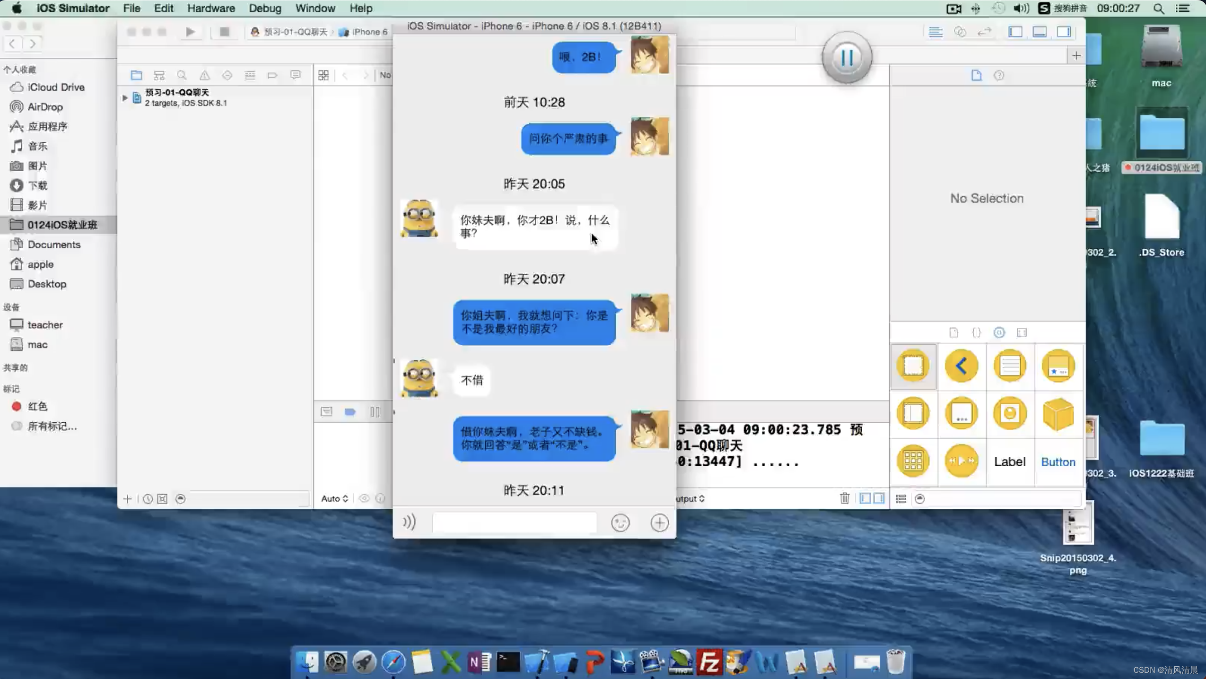Open the Breakpoint navigator icon
The height and width of the screenshot is (679, 1206).
coord(272,75)
